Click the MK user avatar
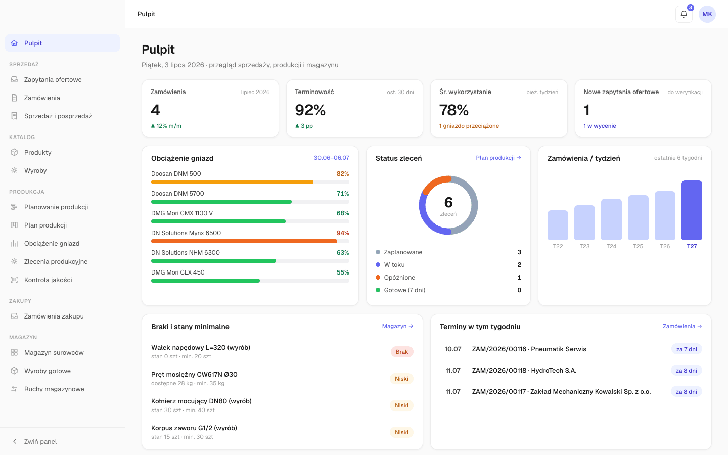Screen dimensions: 728x455 click(x=707, y=14)
